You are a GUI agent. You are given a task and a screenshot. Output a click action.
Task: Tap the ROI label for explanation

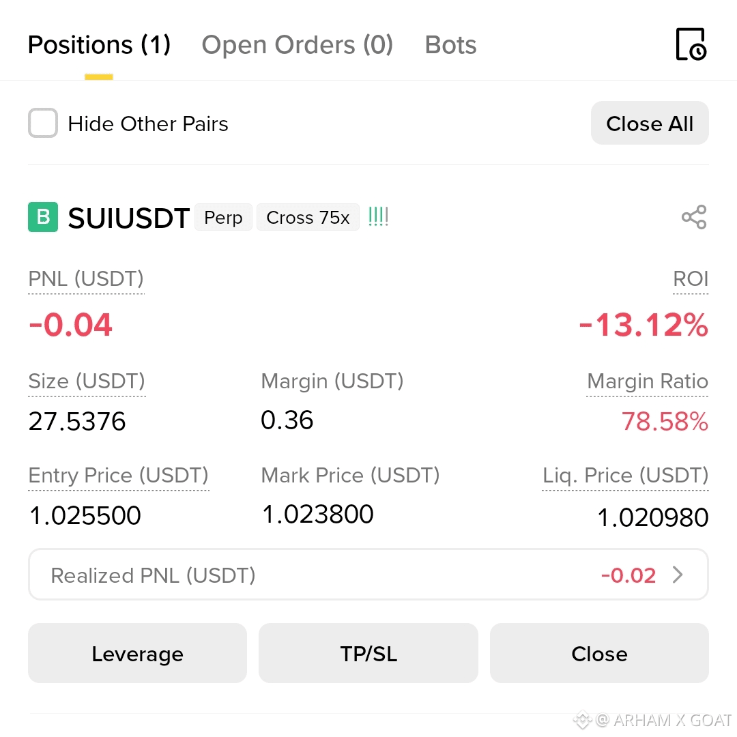tap(691, 278)
